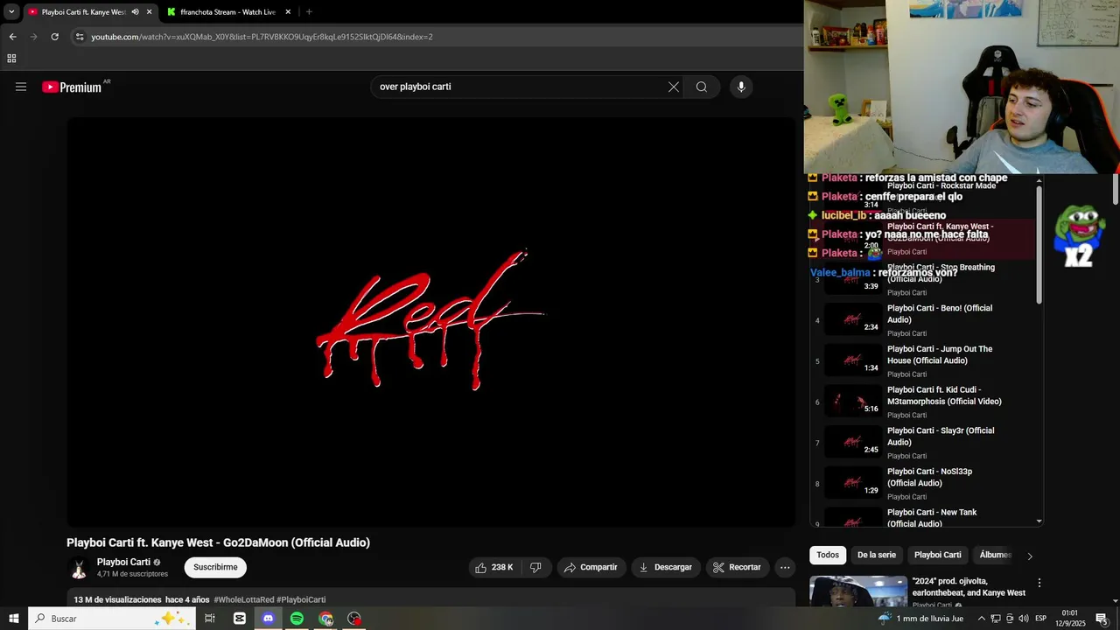Clip the video using Recortar
1120x630 pixels.
[x=738, y=567]
